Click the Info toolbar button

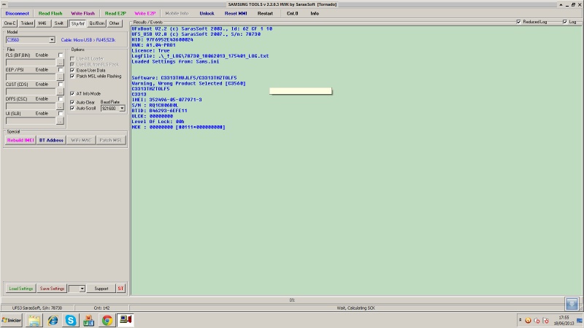[315, 13]
